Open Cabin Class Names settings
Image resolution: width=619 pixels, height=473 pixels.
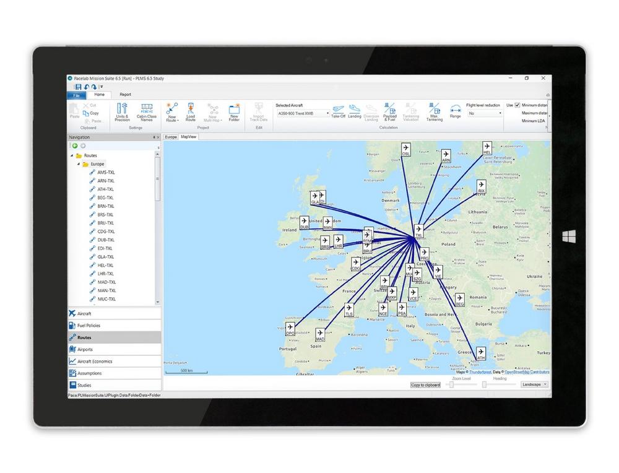(x=147, y=112)
